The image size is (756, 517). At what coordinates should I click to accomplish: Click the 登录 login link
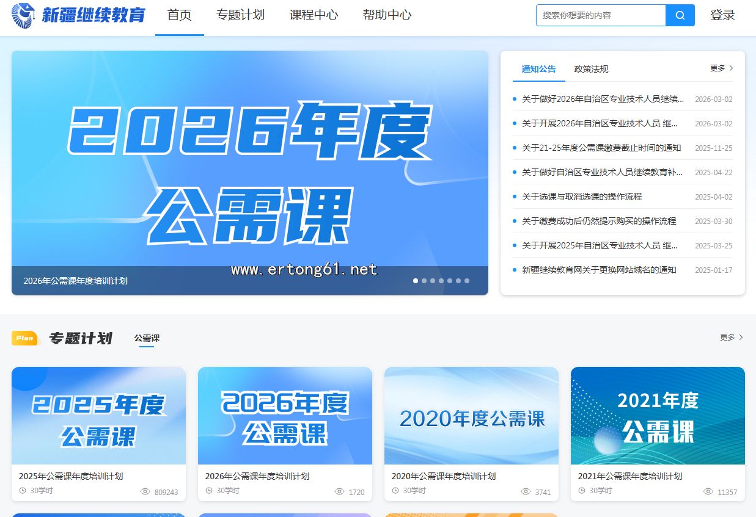click(x=722, y=15)
